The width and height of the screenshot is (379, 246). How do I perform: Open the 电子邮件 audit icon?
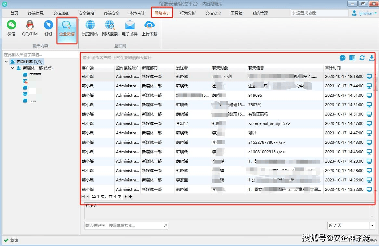pos(130,28)
